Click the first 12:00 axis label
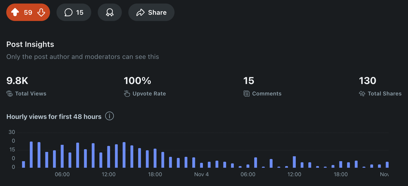This screenshot has height=186, width=408. [x=109, y=175]
